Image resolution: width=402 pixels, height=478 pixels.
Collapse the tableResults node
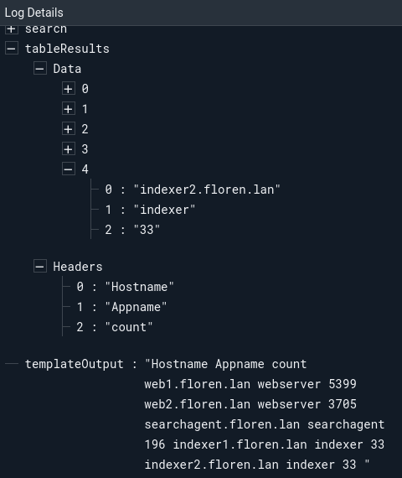pyautogui.click(x=12, y=49)
